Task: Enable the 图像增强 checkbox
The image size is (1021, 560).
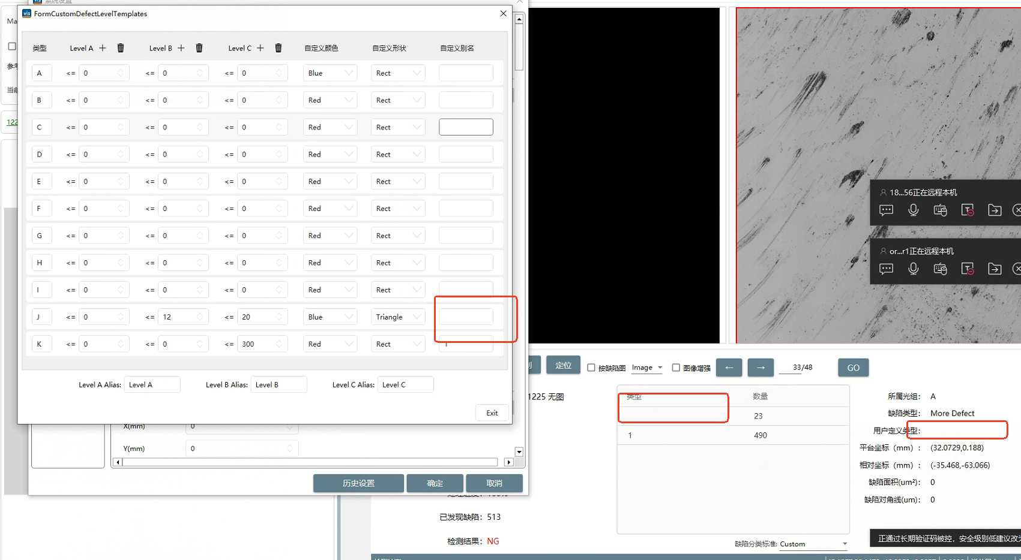Action: 676,368
